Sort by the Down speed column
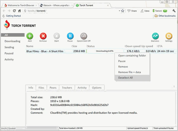The image size is (178, 131). 133,46
